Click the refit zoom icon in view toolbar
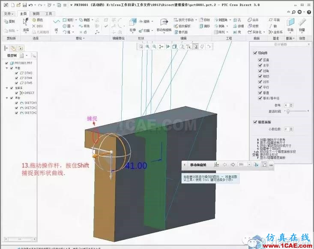The width and height of the screenshot is (314, 249). (x=141, y=46)
